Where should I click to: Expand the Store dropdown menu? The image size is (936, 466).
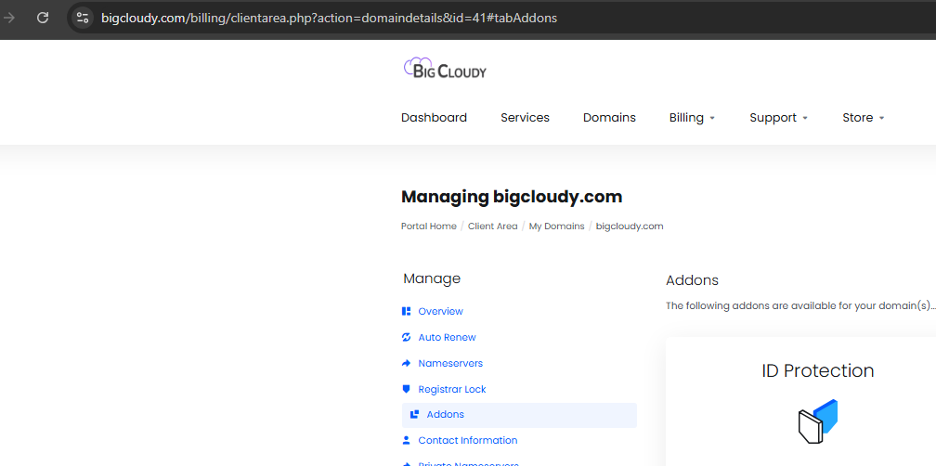click(x=864, y=118)
